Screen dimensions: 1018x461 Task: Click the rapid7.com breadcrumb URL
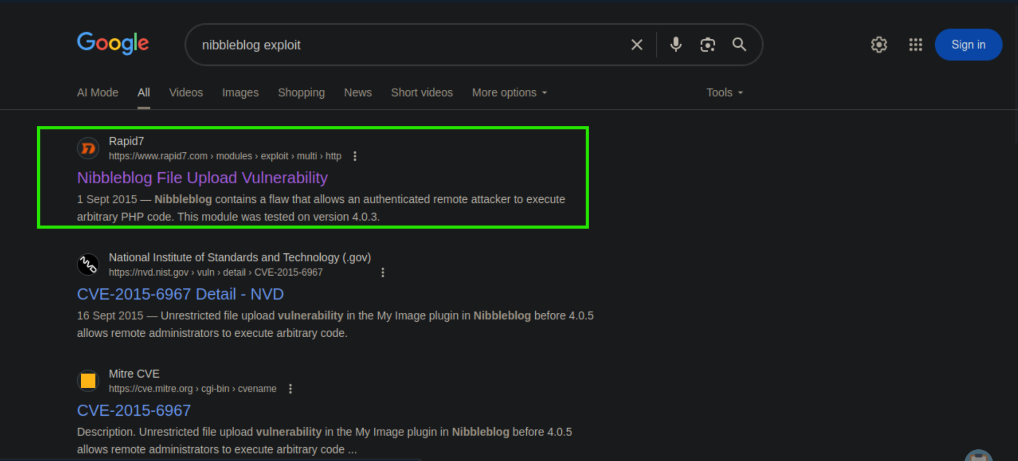pyautogui.click(x=225, y=156)
